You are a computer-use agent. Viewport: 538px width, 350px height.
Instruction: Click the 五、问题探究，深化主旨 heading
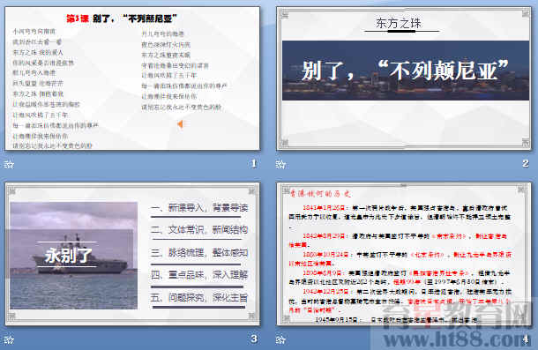199,297
